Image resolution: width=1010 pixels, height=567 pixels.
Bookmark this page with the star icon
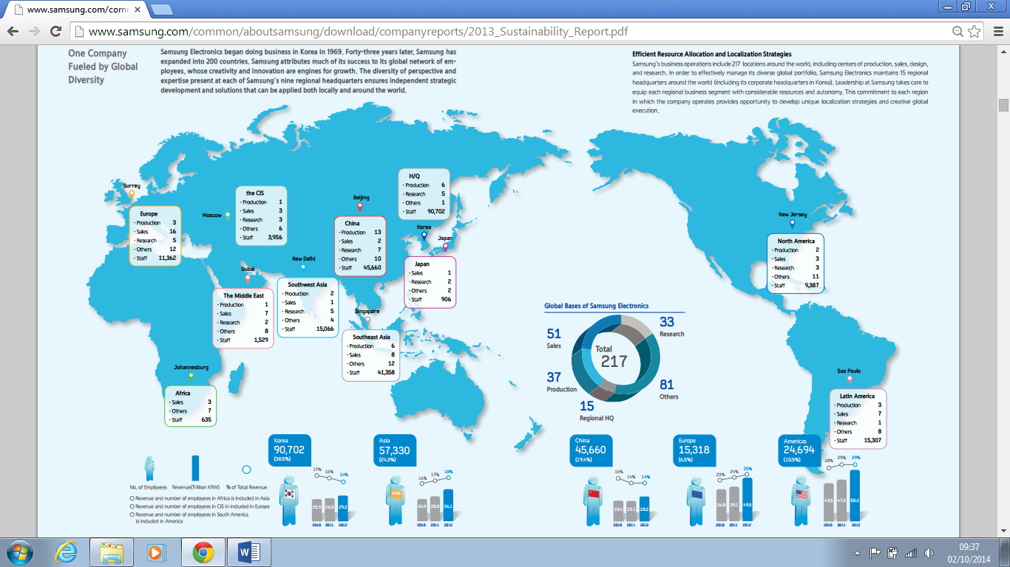(x=975, y=31)
